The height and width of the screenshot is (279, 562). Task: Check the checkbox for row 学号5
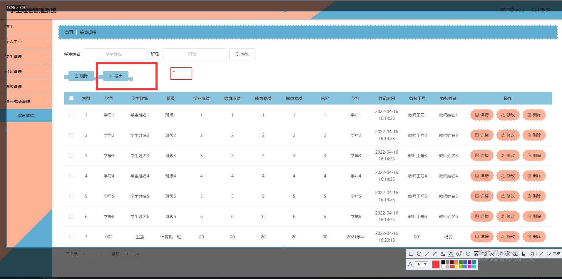pos(71,196)
